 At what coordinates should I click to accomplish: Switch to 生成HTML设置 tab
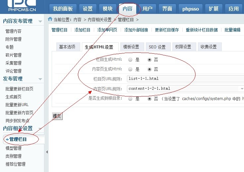tap(100, 47)
